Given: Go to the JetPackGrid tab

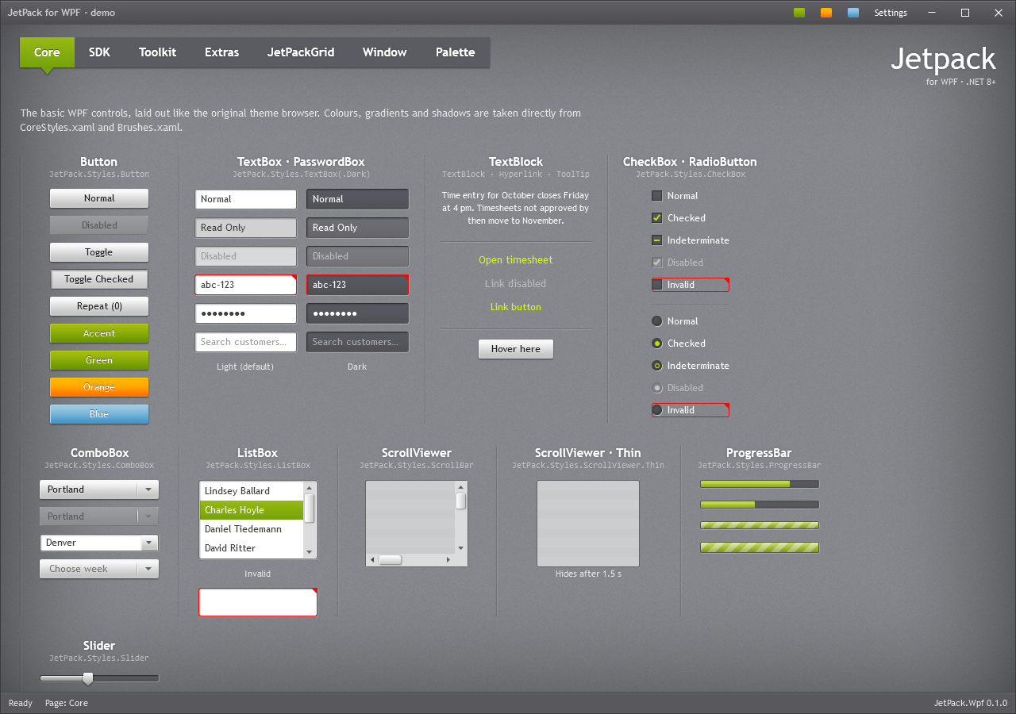Looking at the screenshot, I should pos(301,52).
